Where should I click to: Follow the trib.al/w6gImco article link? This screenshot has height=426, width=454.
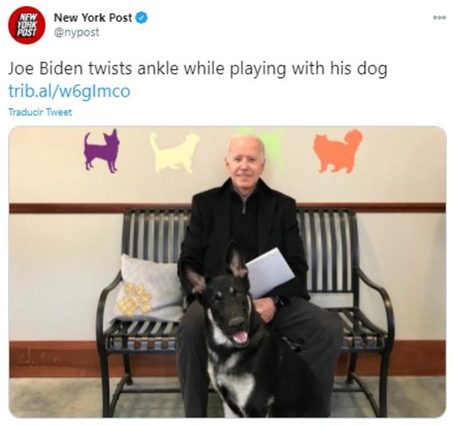click(x=69, y=91)
